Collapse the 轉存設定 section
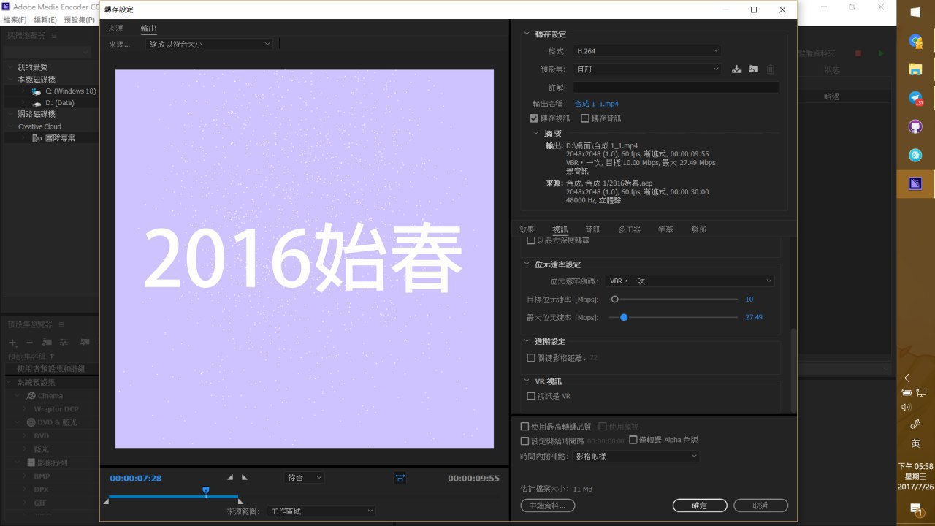This screenshot has height=526, width=935. pyautogui.click(x=527, y=34)
